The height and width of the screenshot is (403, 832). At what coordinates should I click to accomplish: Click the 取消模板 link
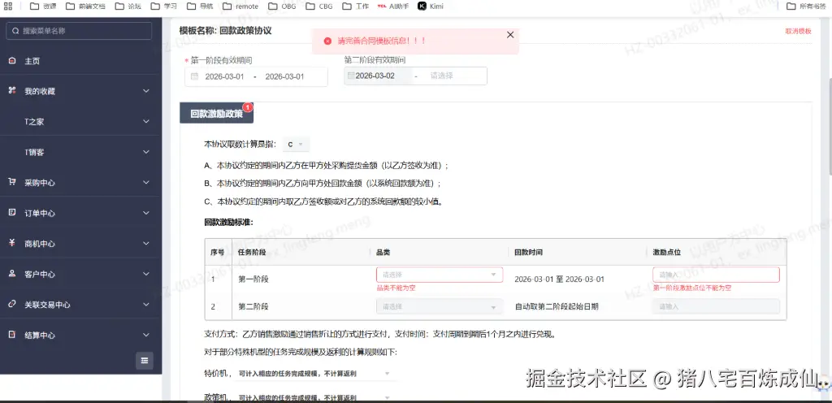(798, 32)
